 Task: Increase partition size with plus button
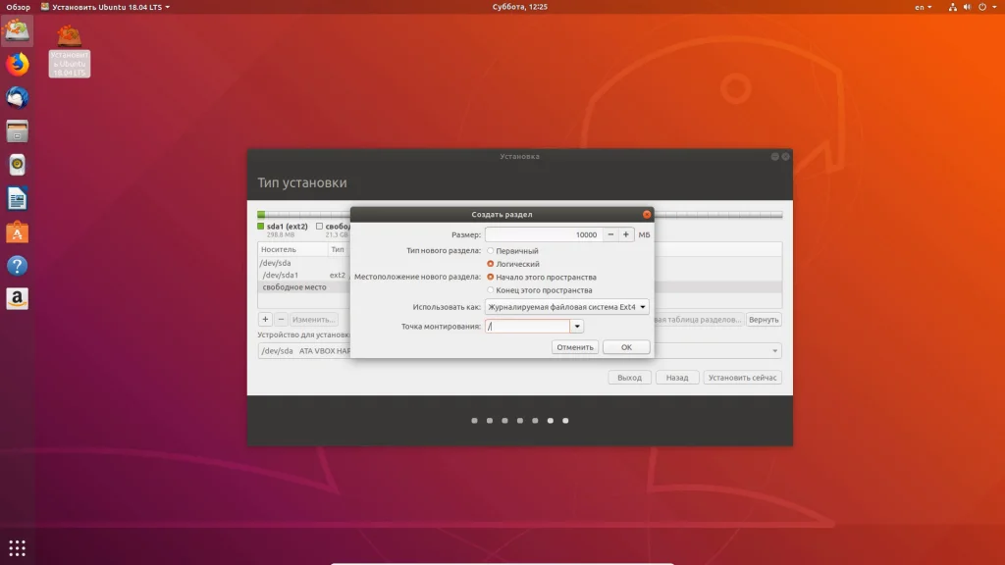coord(626,234)
